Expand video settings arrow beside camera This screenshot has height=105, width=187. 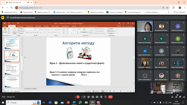[x=82, y=97]
